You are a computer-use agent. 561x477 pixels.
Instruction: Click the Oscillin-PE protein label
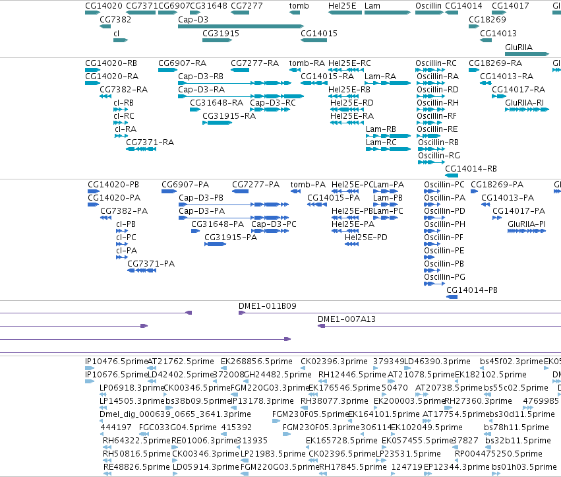(444, 251)
